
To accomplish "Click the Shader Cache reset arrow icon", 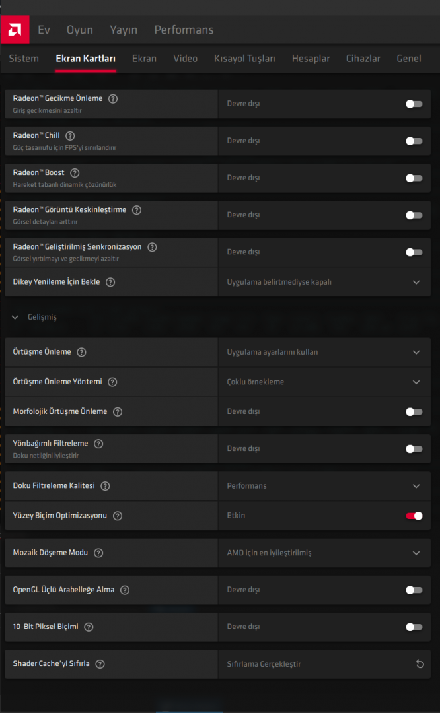I will tap(420, 663).
